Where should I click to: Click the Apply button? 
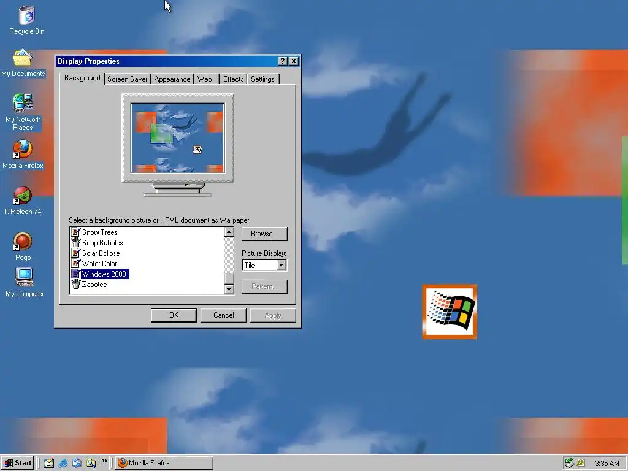[273, 315]
